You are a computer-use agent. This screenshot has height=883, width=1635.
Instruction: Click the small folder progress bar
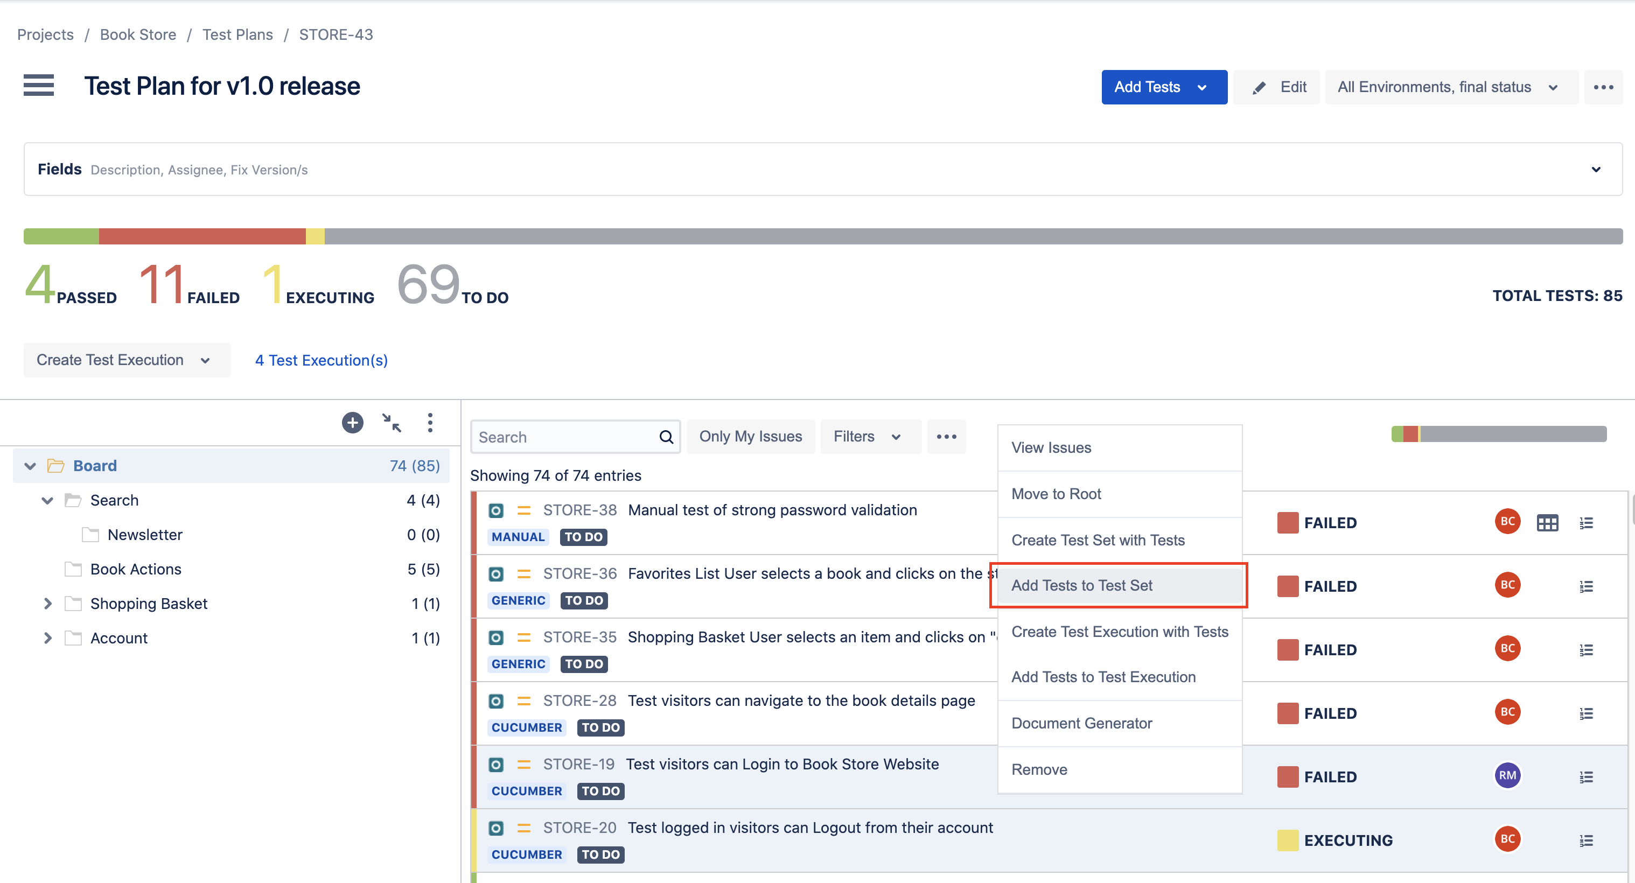(1499, 434)
